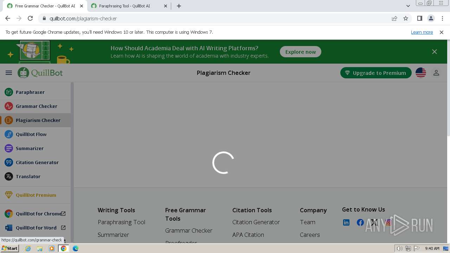Bookmark this page with the star icon

[x=406, y=18]
